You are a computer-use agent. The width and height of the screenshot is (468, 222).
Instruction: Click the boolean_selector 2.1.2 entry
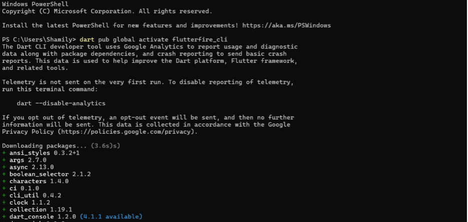[49, 174]
